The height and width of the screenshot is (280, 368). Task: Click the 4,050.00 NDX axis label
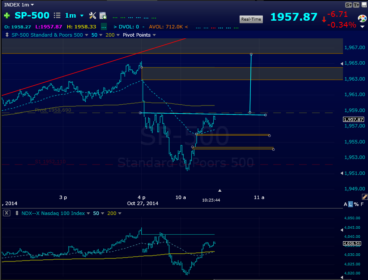[352, 218]
